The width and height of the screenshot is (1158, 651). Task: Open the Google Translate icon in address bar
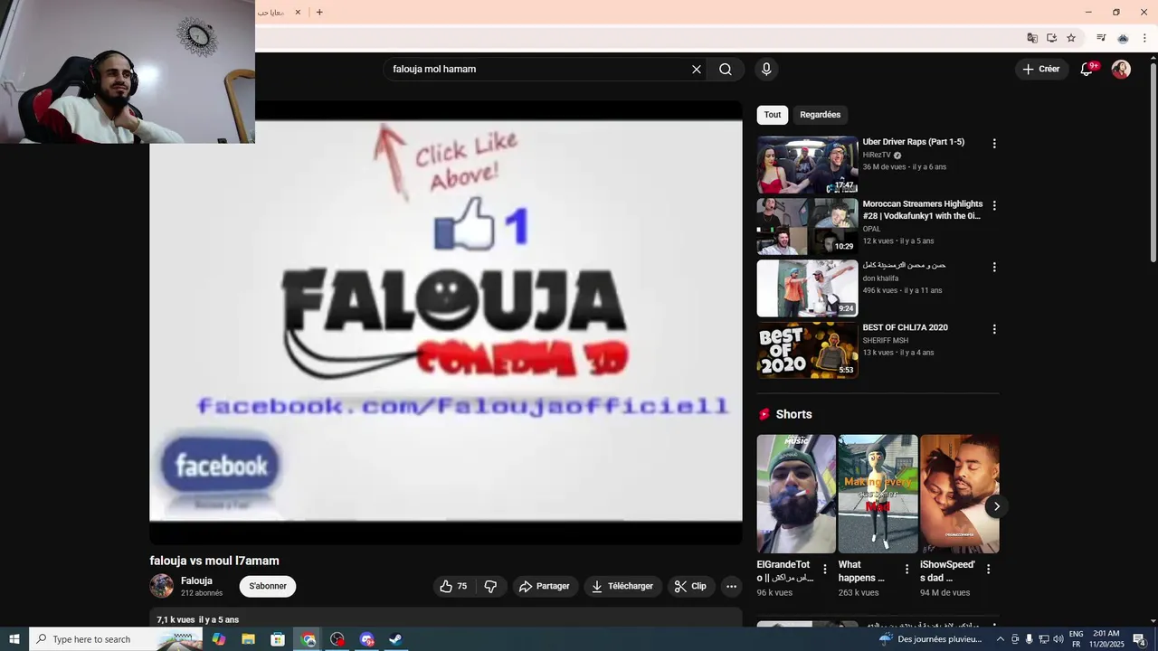click(x=1032, y=38)
